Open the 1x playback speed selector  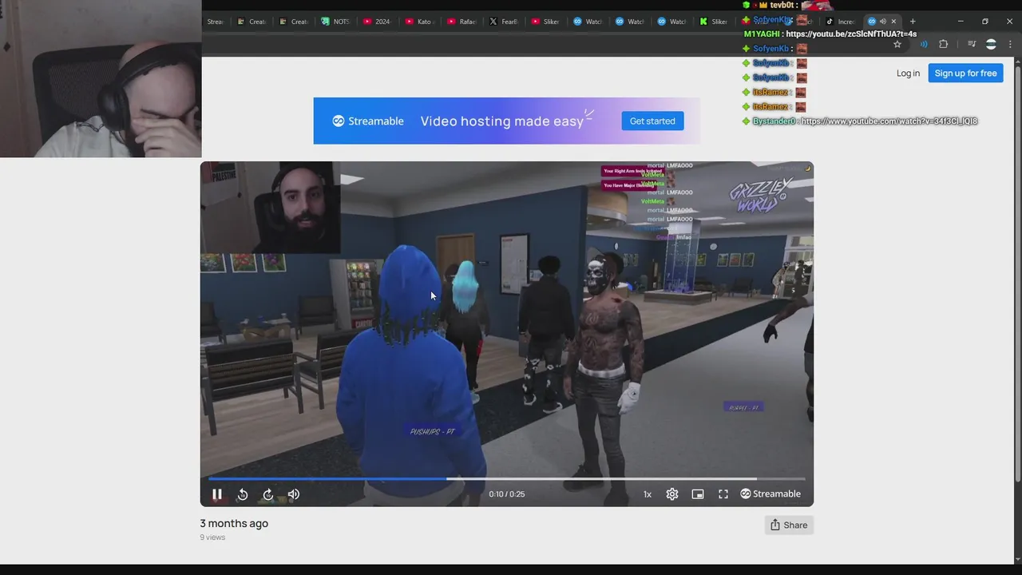point(648,494)
